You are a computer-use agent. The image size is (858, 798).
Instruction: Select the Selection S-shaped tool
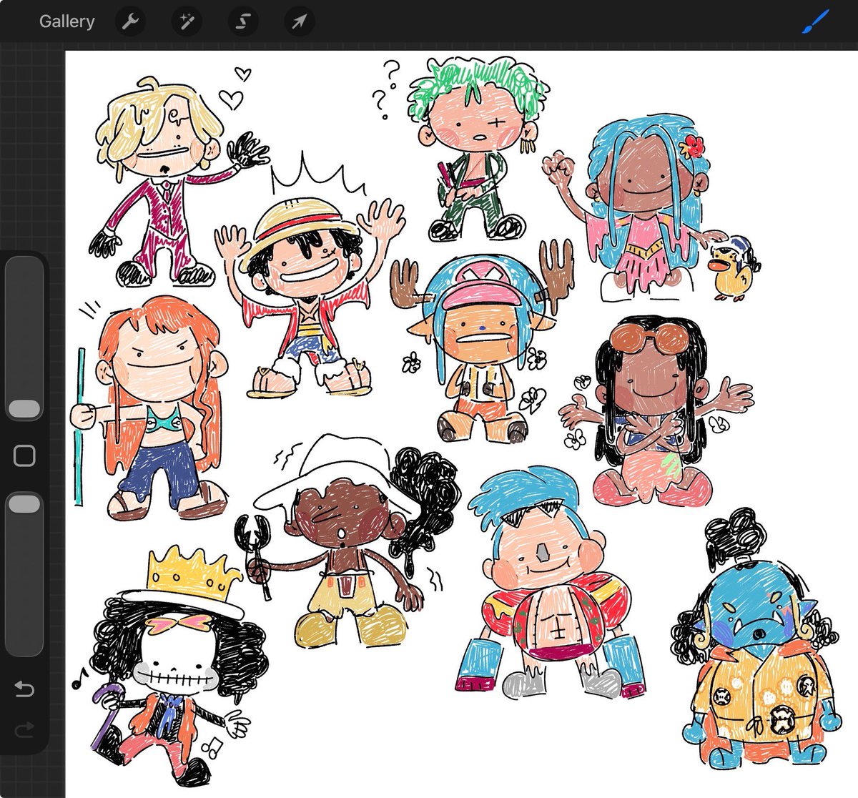point(242,21)
